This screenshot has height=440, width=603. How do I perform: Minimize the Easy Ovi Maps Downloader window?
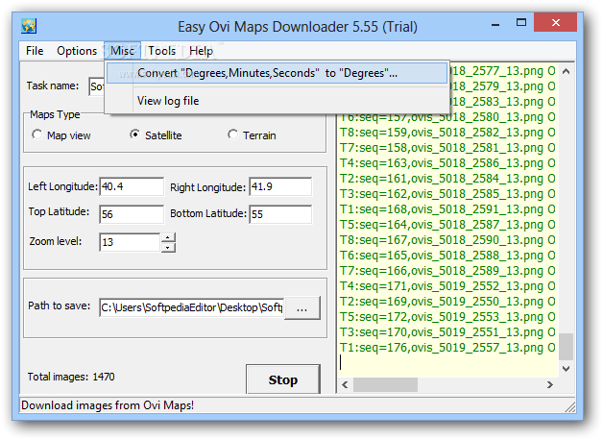pos(495,24)
